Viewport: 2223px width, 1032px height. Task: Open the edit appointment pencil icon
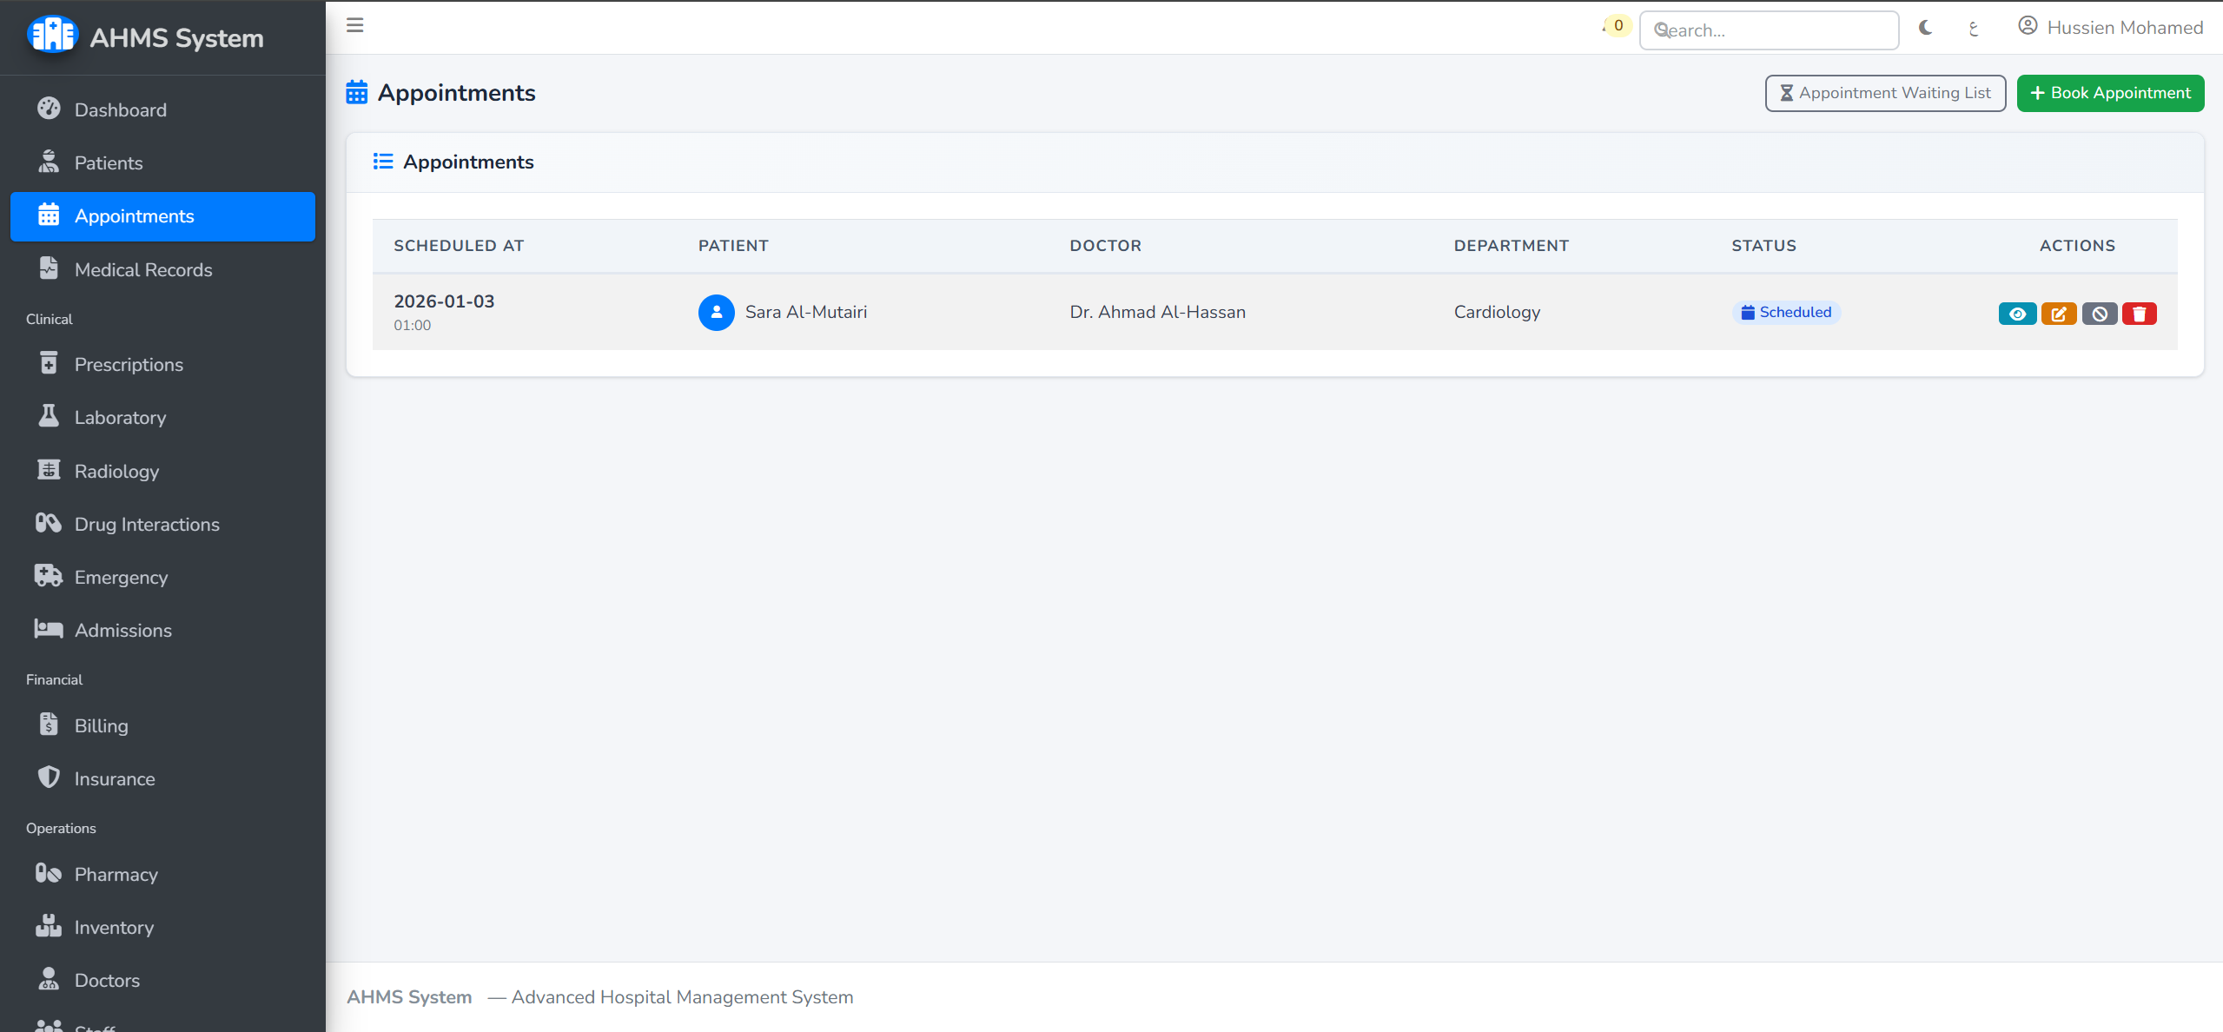tap(2059, 313)
